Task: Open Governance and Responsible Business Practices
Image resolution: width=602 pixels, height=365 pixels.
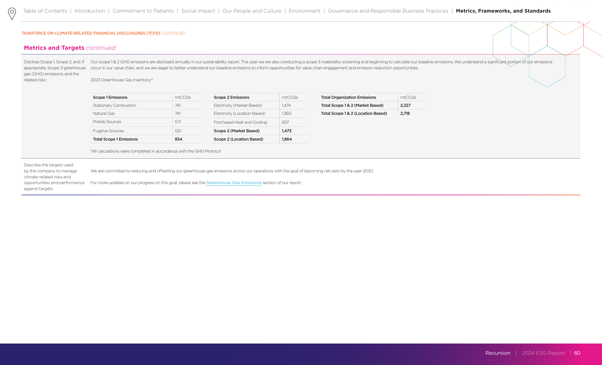Action: click(388, 11)
